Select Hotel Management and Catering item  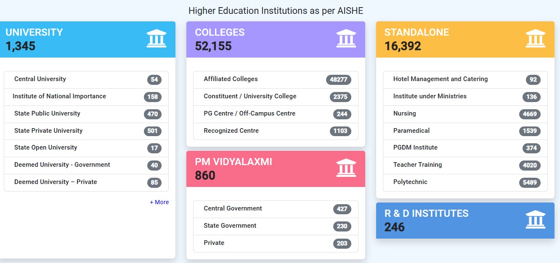(x=465, y=80)
